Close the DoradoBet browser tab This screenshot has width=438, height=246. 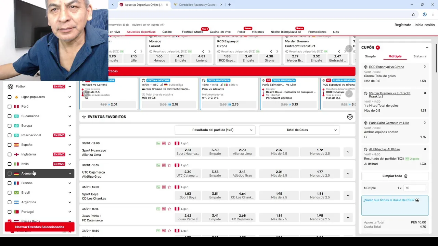[x=221, y=5]
